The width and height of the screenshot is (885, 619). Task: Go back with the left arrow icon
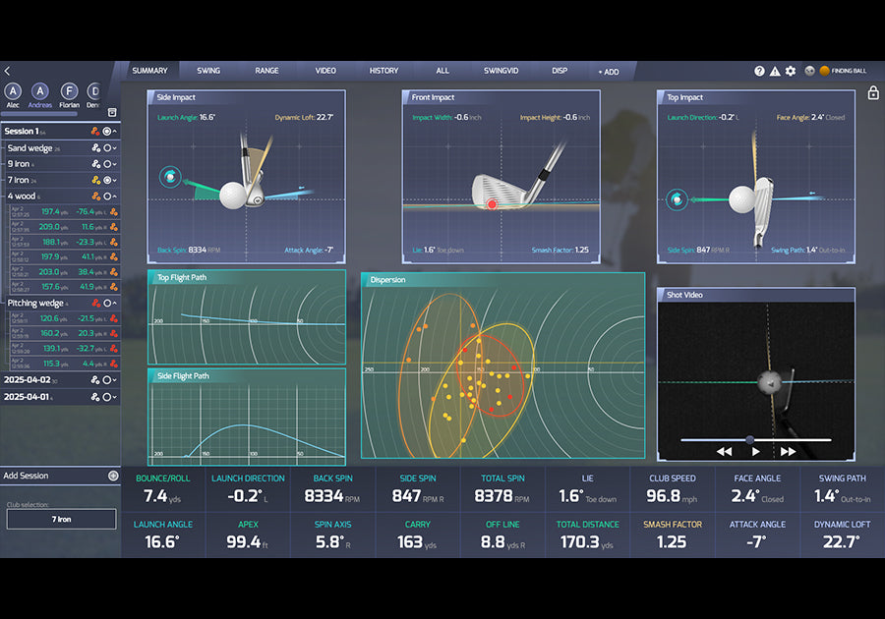(x=7, y=71)
